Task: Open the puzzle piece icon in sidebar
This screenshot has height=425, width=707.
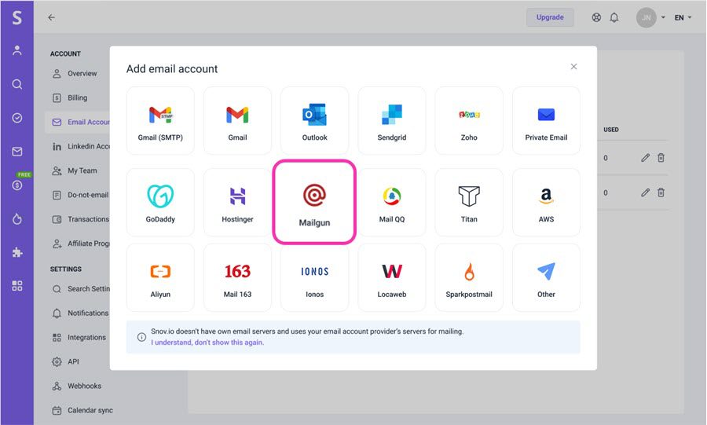Action: [x=17, y=252]
